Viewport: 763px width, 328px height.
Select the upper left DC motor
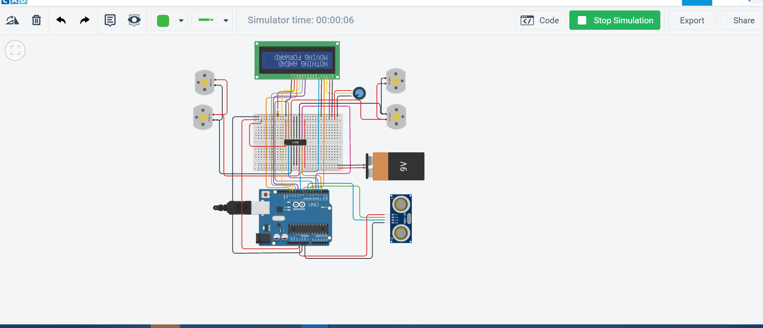[205, 82]
